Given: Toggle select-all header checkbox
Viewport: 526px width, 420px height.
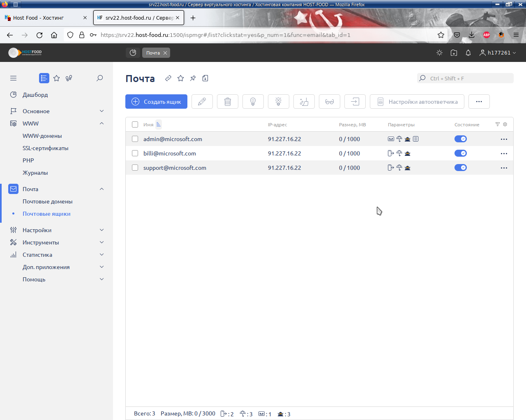Looking at the screenshot, I should point(135,124).
